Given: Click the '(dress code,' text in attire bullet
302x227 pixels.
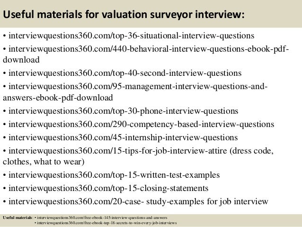Looking at the screenshot, I should pos(251,151).
